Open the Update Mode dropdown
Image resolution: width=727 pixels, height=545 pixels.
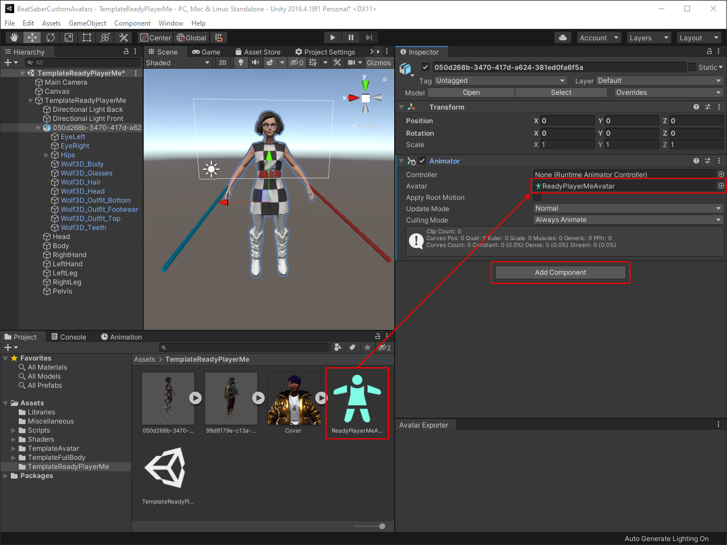(x=628, y=208)
